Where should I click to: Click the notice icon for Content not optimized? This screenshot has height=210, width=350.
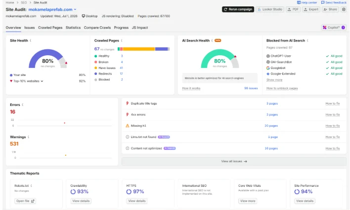click(x=128, y=148)
